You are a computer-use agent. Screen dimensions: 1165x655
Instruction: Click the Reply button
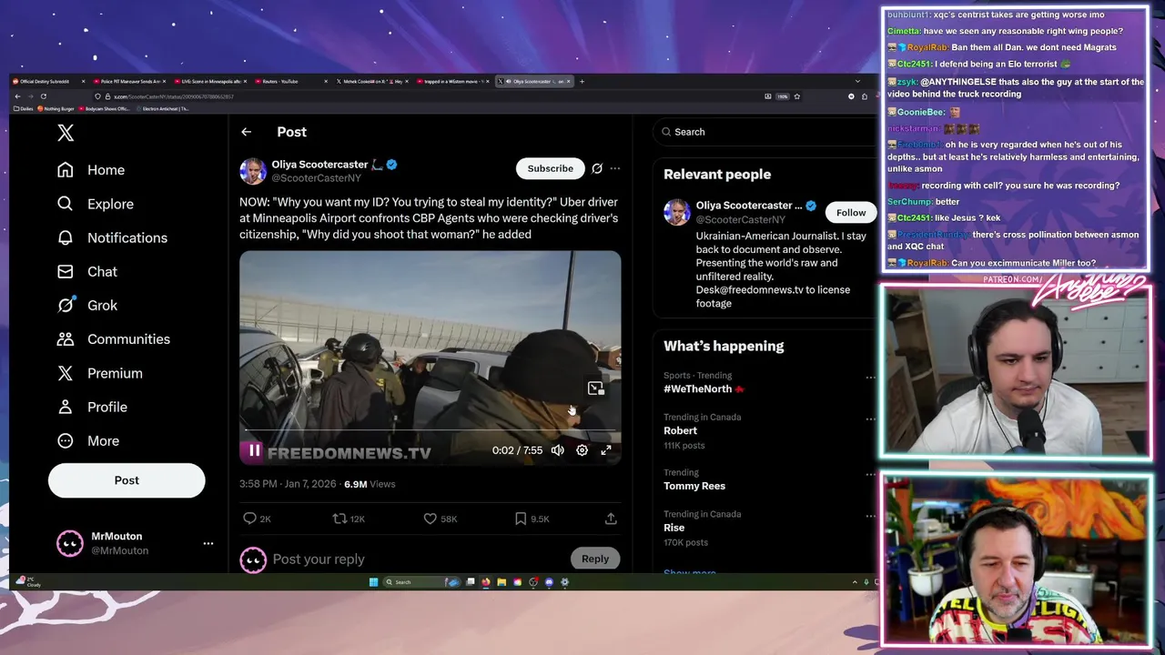point(595,559)
